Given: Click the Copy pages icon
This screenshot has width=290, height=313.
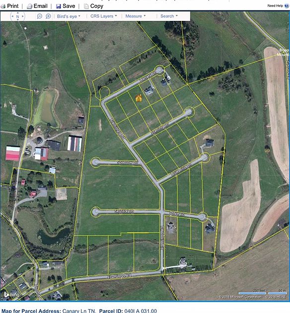Looking at the screenshot, I should coord(86,6).
